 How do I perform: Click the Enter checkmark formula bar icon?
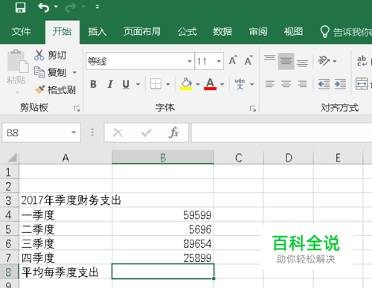pos(146,133)
